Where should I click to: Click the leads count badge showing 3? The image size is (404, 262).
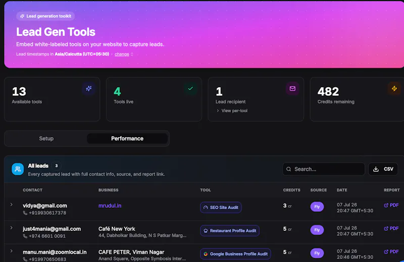(57, 166)
